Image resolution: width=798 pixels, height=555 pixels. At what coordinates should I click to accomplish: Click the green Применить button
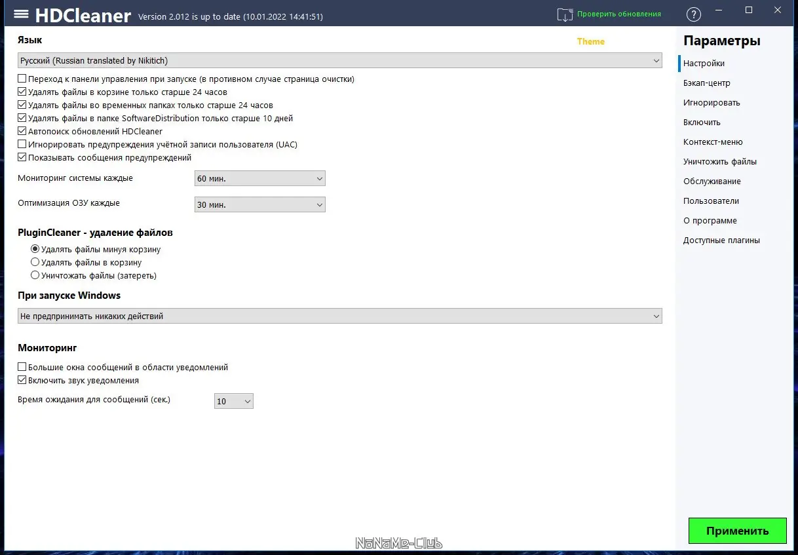coord(738,531)
